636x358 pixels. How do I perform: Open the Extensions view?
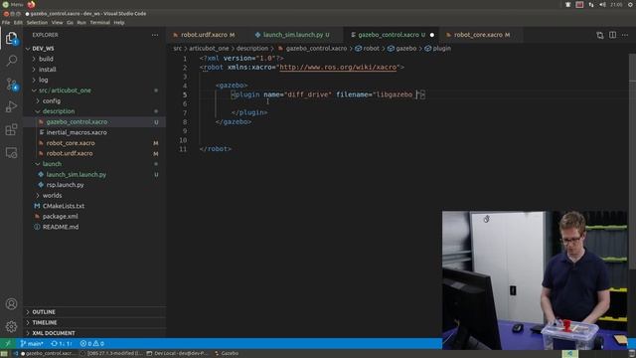click(11, 130)
